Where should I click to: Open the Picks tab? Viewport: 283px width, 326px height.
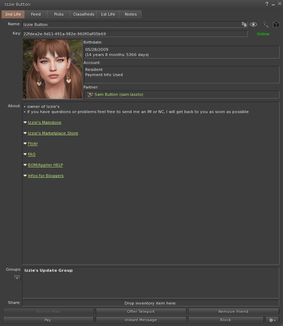pos(59,14)
